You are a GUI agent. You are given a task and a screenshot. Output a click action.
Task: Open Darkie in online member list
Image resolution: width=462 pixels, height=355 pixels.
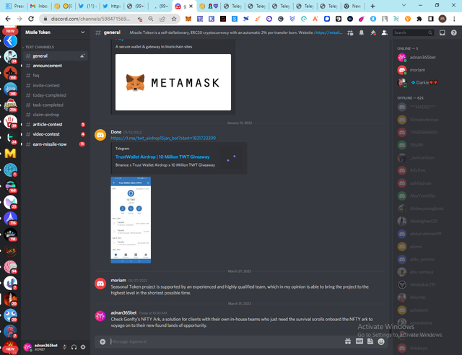pyautogui.click(x=424, y=83)
